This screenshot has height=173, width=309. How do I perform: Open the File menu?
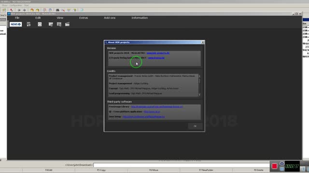(17, 18)
